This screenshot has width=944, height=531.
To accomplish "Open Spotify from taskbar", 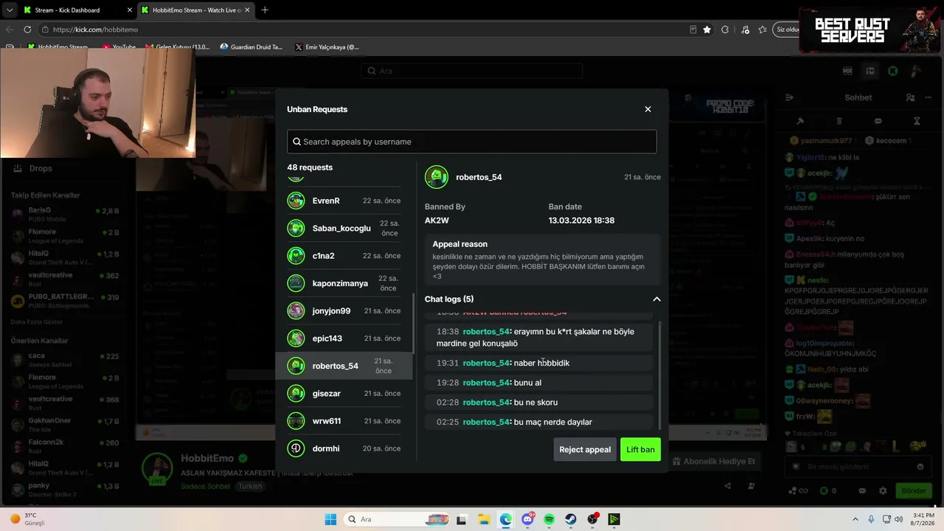I will [x=549, y=519].
